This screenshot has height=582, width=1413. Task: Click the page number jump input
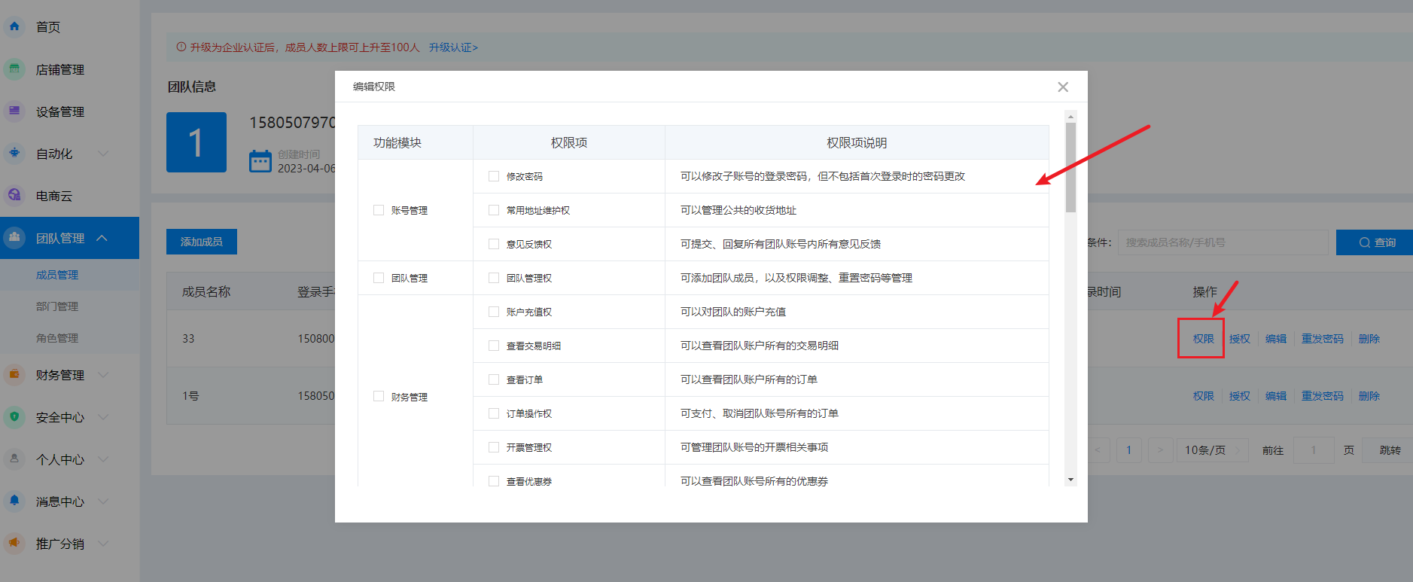[1314, 450]
